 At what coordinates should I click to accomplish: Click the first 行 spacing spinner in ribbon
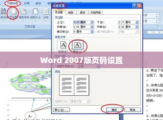[x=157, y=16]
